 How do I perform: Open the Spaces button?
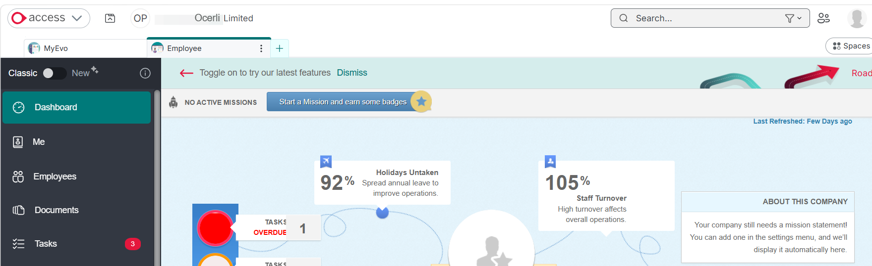pyautogui.click(x=850, y=46)
